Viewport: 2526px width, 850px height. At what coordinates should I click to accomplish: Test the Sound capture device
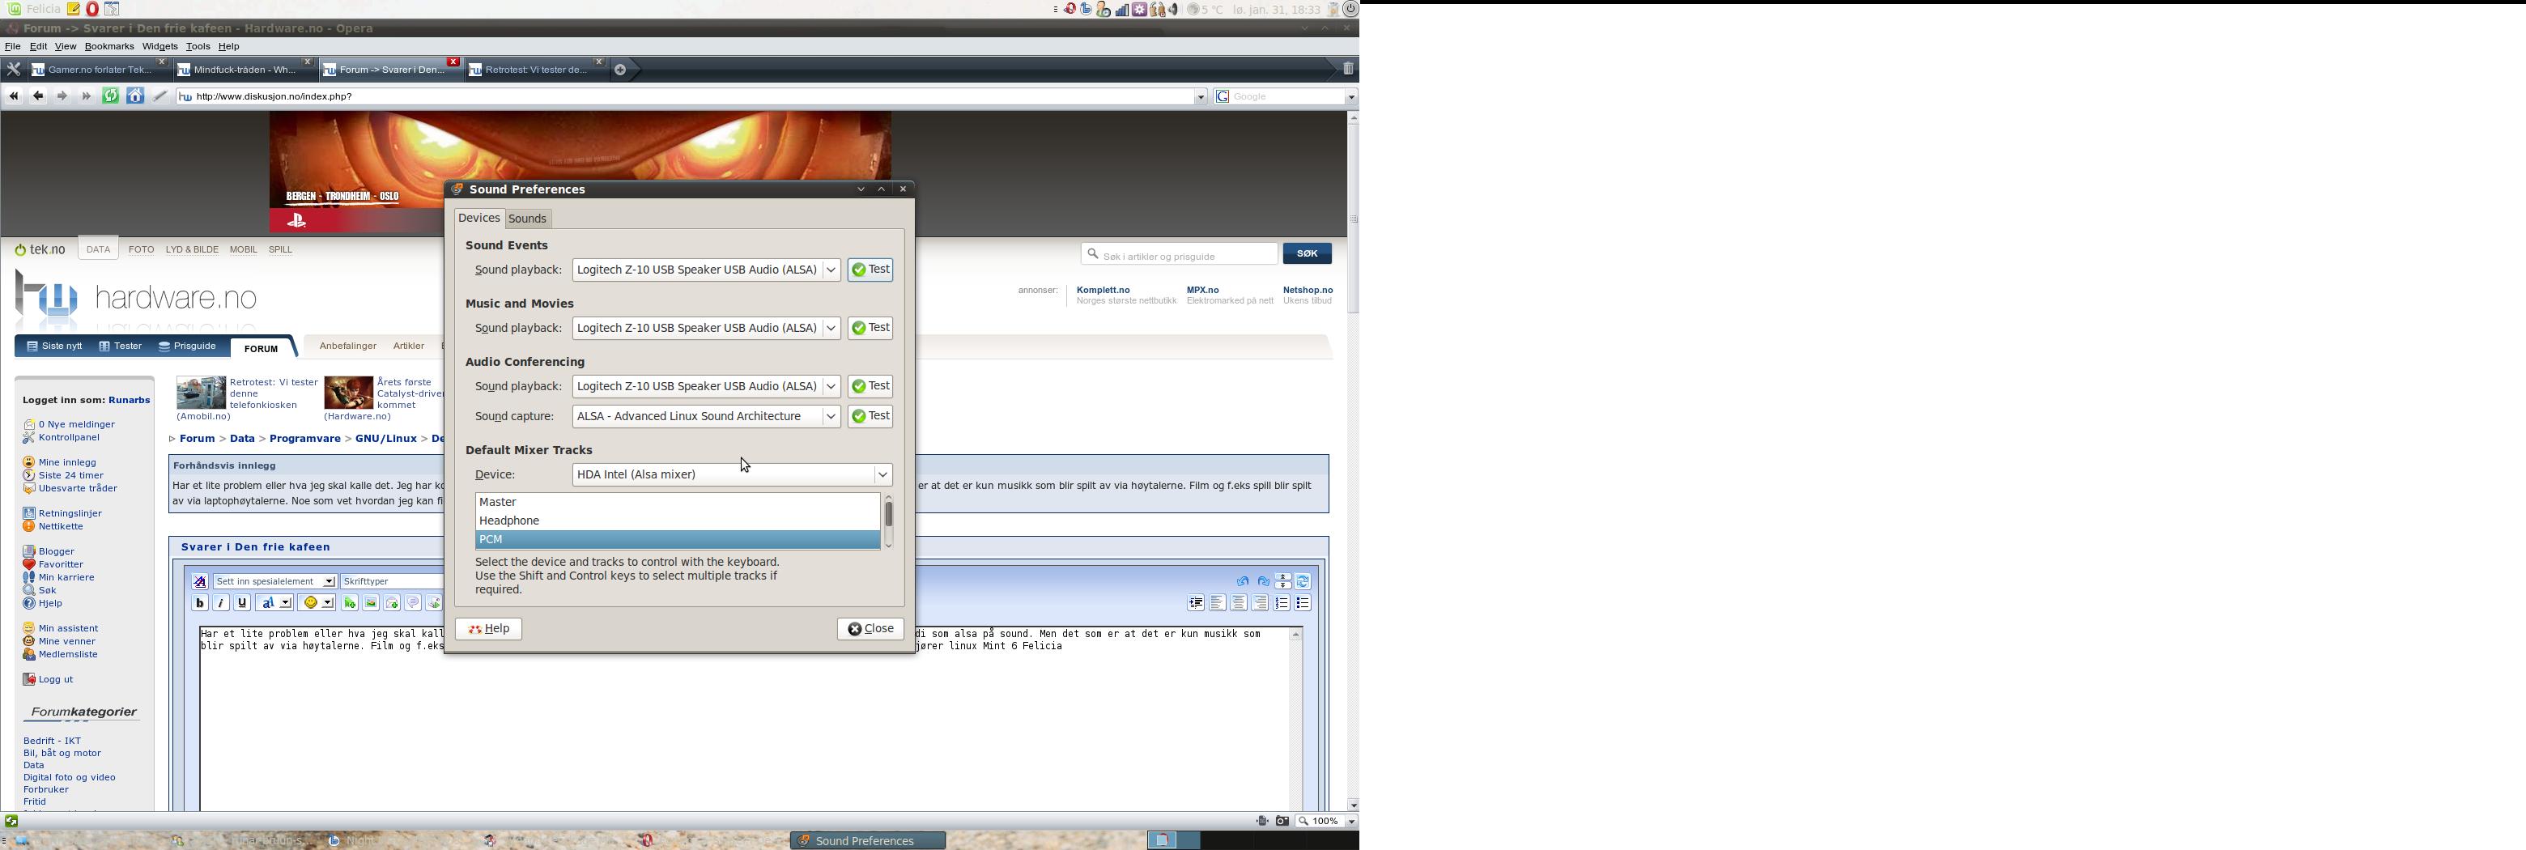871,417
